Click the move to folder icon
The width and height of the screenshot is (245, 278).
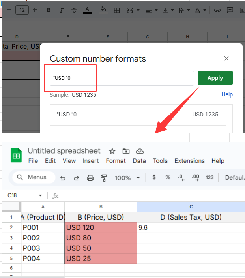click(x=126, y=151)
